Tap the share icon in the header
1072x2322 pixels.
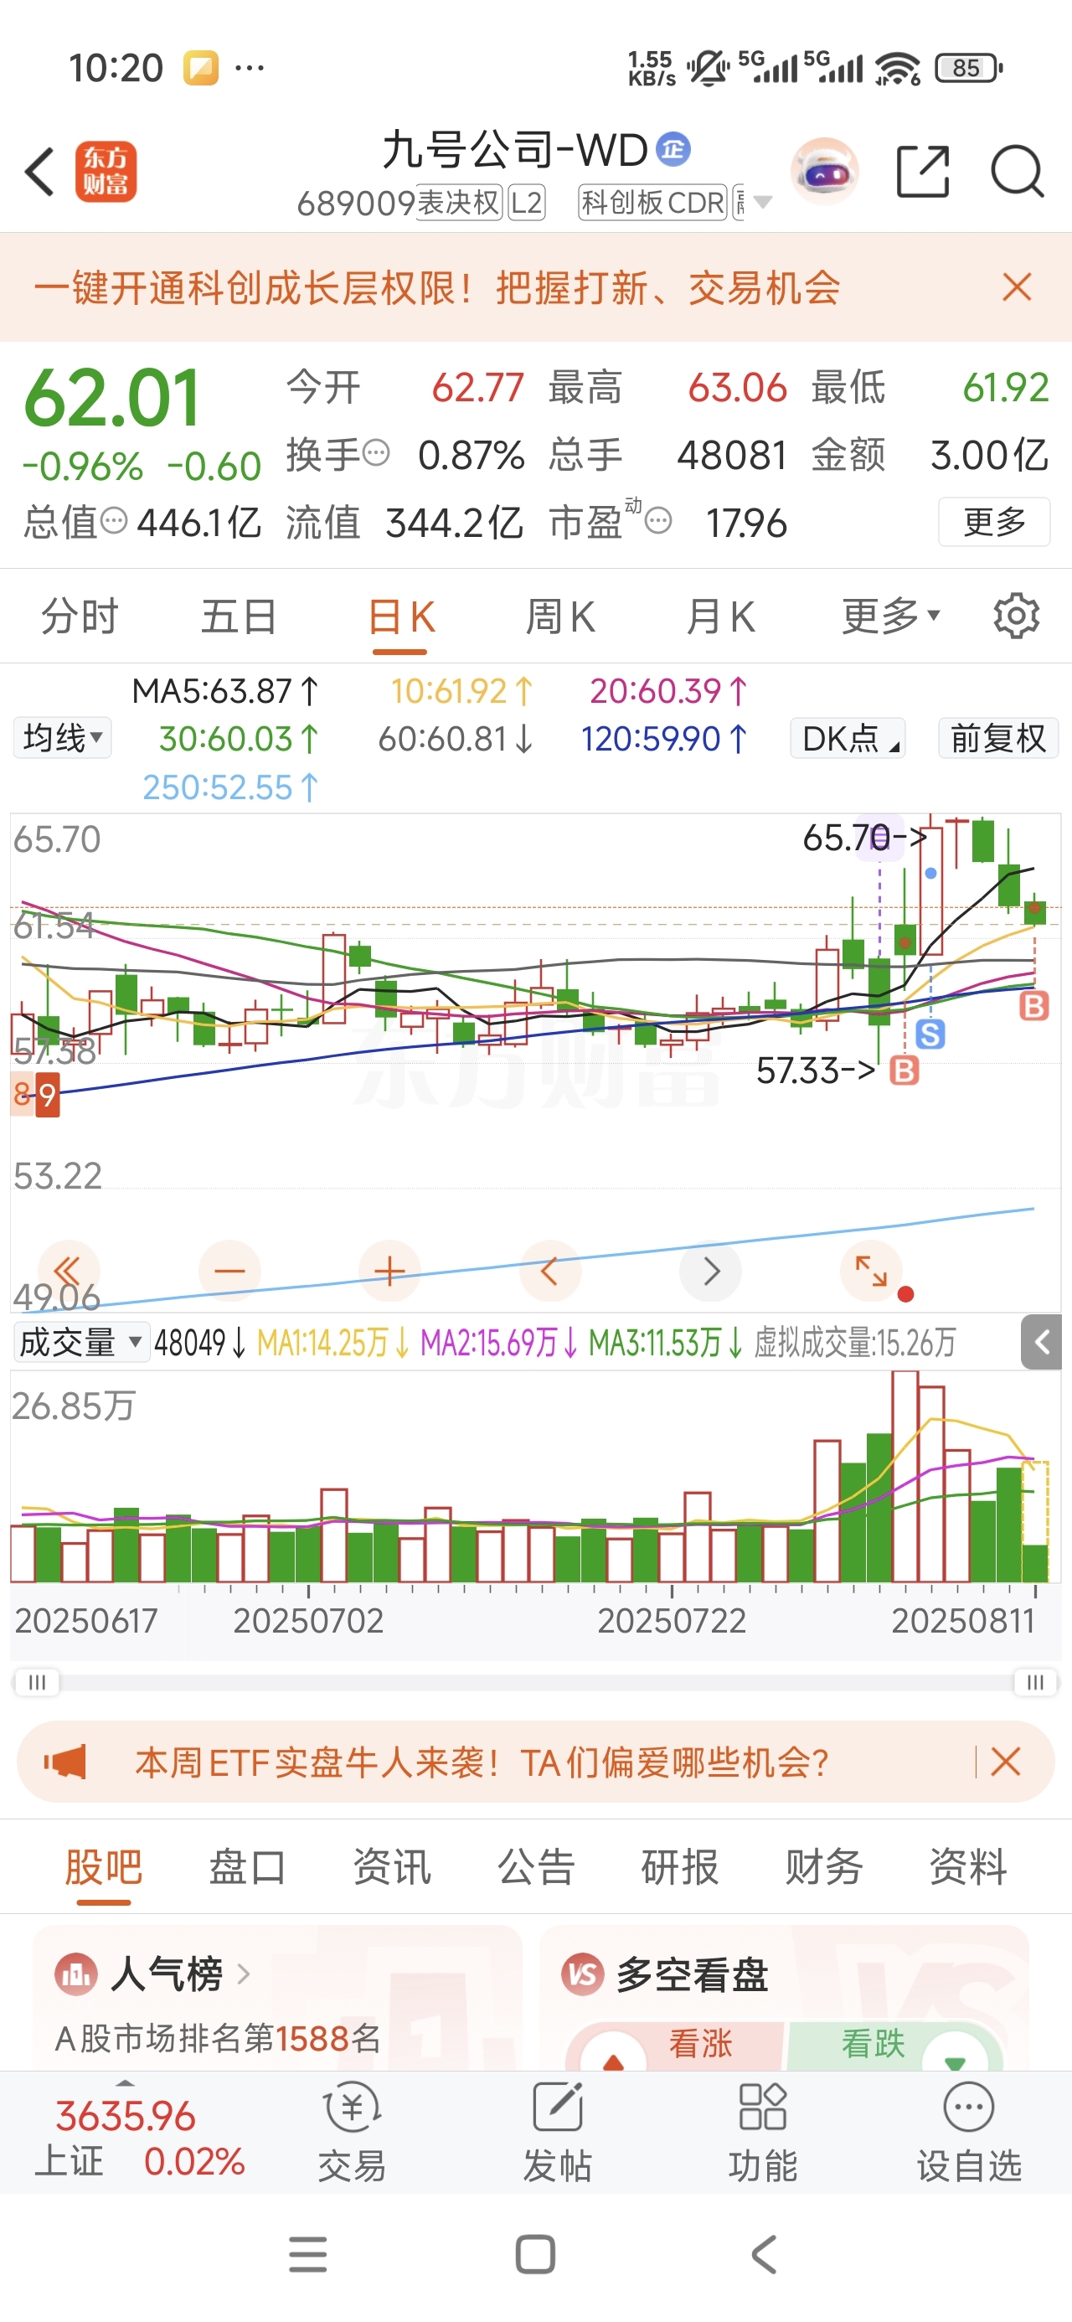pyautogui.click(x=923, y=170)
